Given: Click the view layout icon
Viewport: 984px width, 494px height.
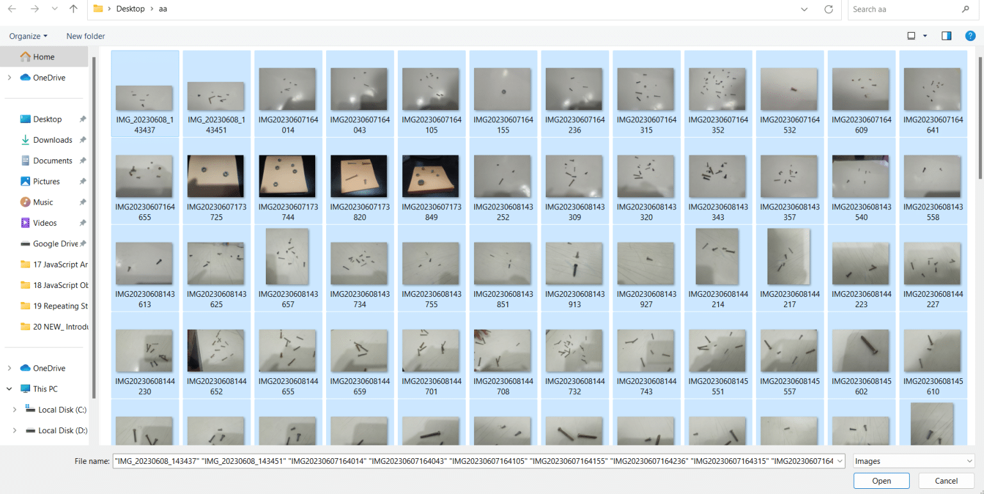Looking at the screenshot, I should click(910, 36).
